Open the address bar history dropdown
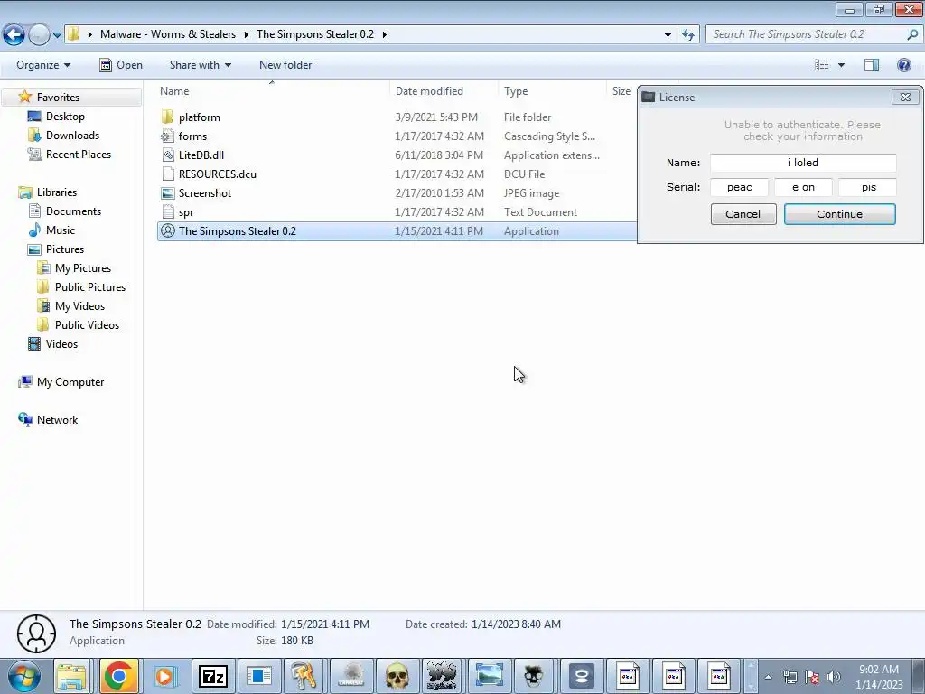 [x=668, y=35]
